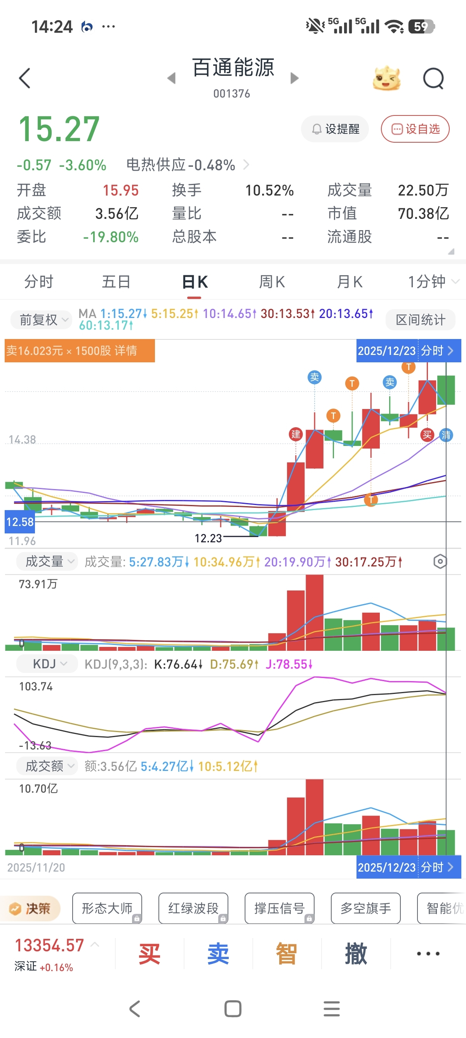
Task: Open 成交额 indicator dropdown
Action: pos(46,766)
